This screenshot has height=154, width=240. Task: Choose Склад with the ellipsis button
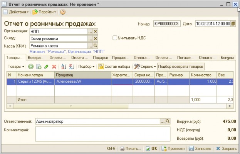pyautogui.click(x=90, y=38)
